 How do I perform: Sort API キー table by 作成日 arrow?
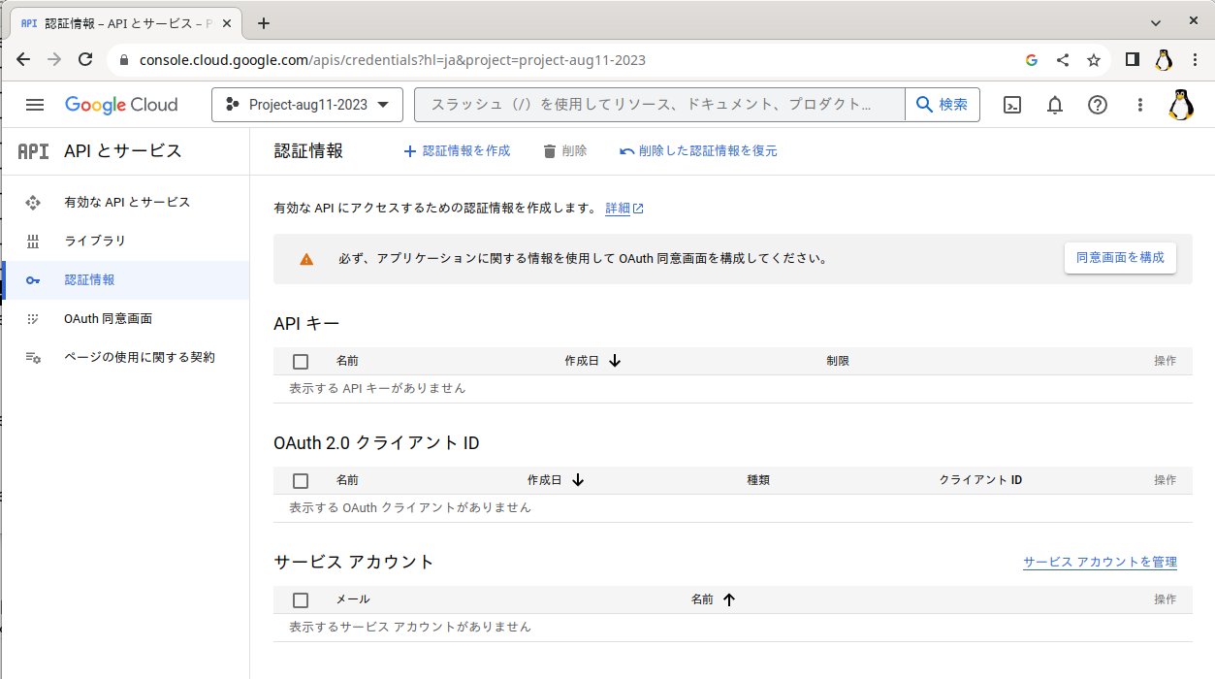(615, 361)
